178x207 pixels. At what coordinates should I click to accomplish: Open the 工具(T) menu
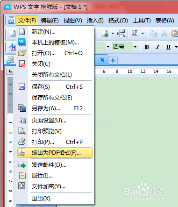coord(142,21)
